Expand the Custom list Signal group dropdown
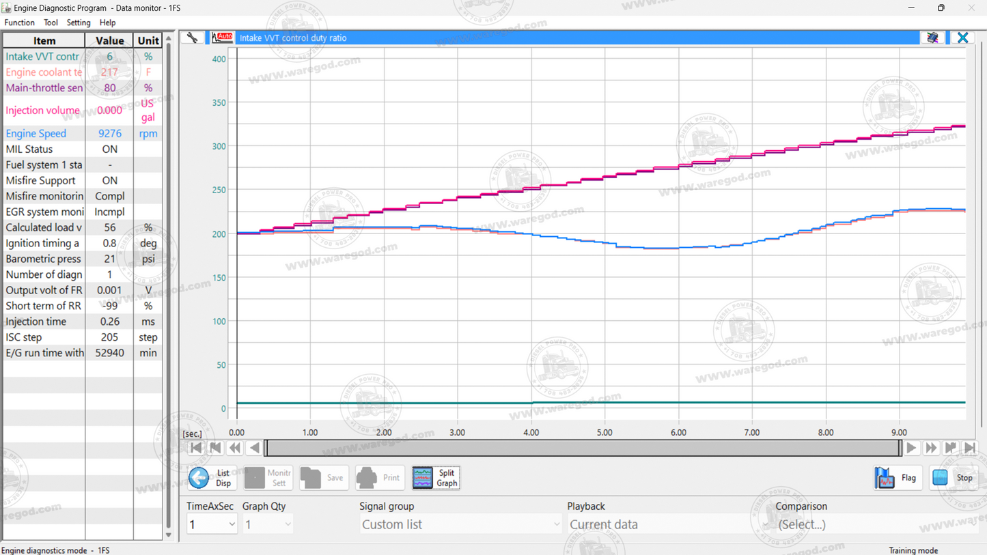 click(460, 524)
